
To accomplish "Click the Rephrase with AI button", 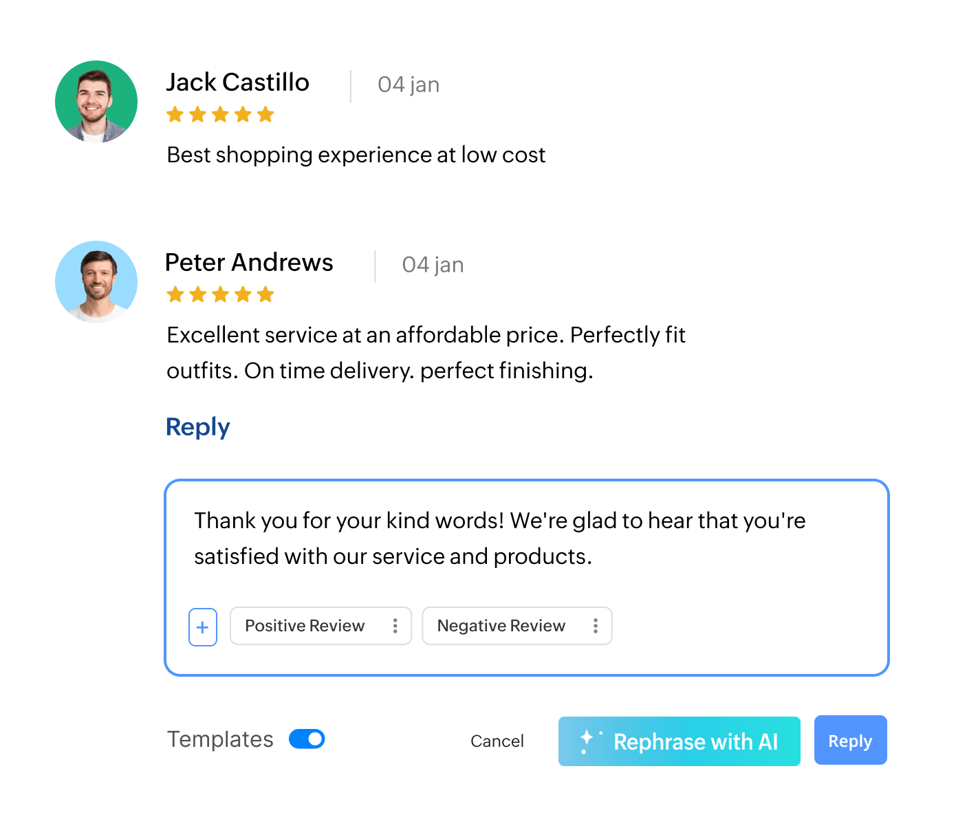I will [x=679, y=741].
